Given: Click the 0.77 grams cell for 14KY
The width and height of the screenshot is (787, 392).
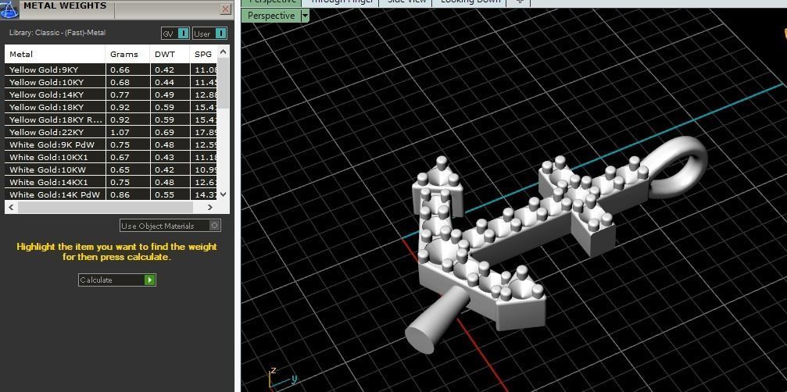Looking at the screenshot, I should (x=127, y=94).
